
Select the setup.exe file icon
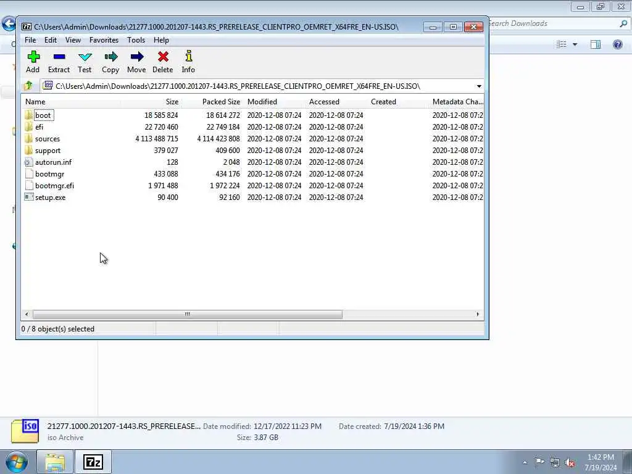(28, 197)
